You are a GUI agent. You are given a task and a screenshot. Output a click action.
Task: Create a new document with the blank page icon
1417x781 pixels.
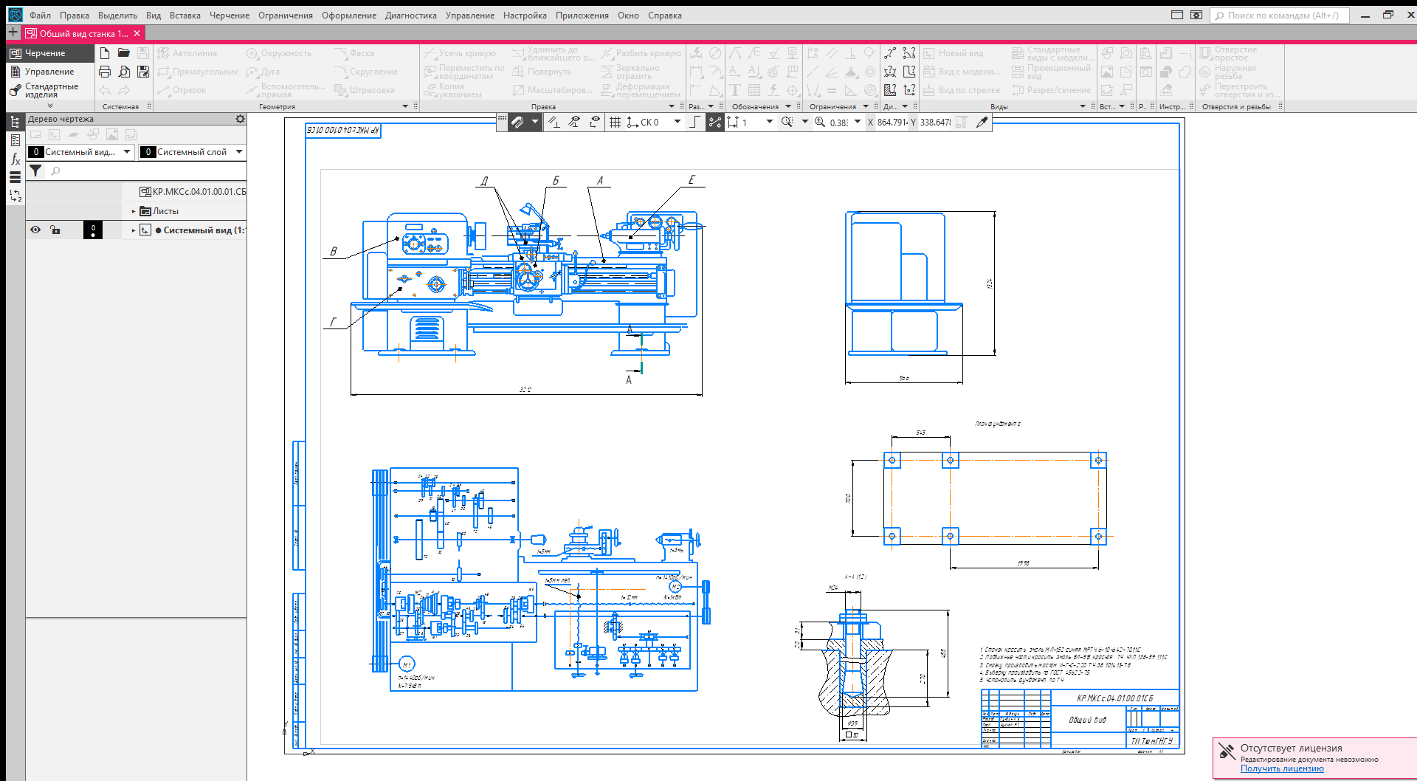105,53
